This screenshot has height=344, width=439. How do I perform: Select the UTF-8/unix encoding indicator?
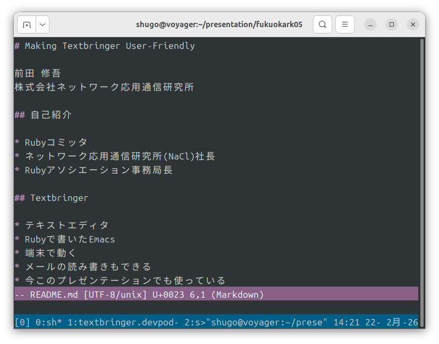click(114, 294)
